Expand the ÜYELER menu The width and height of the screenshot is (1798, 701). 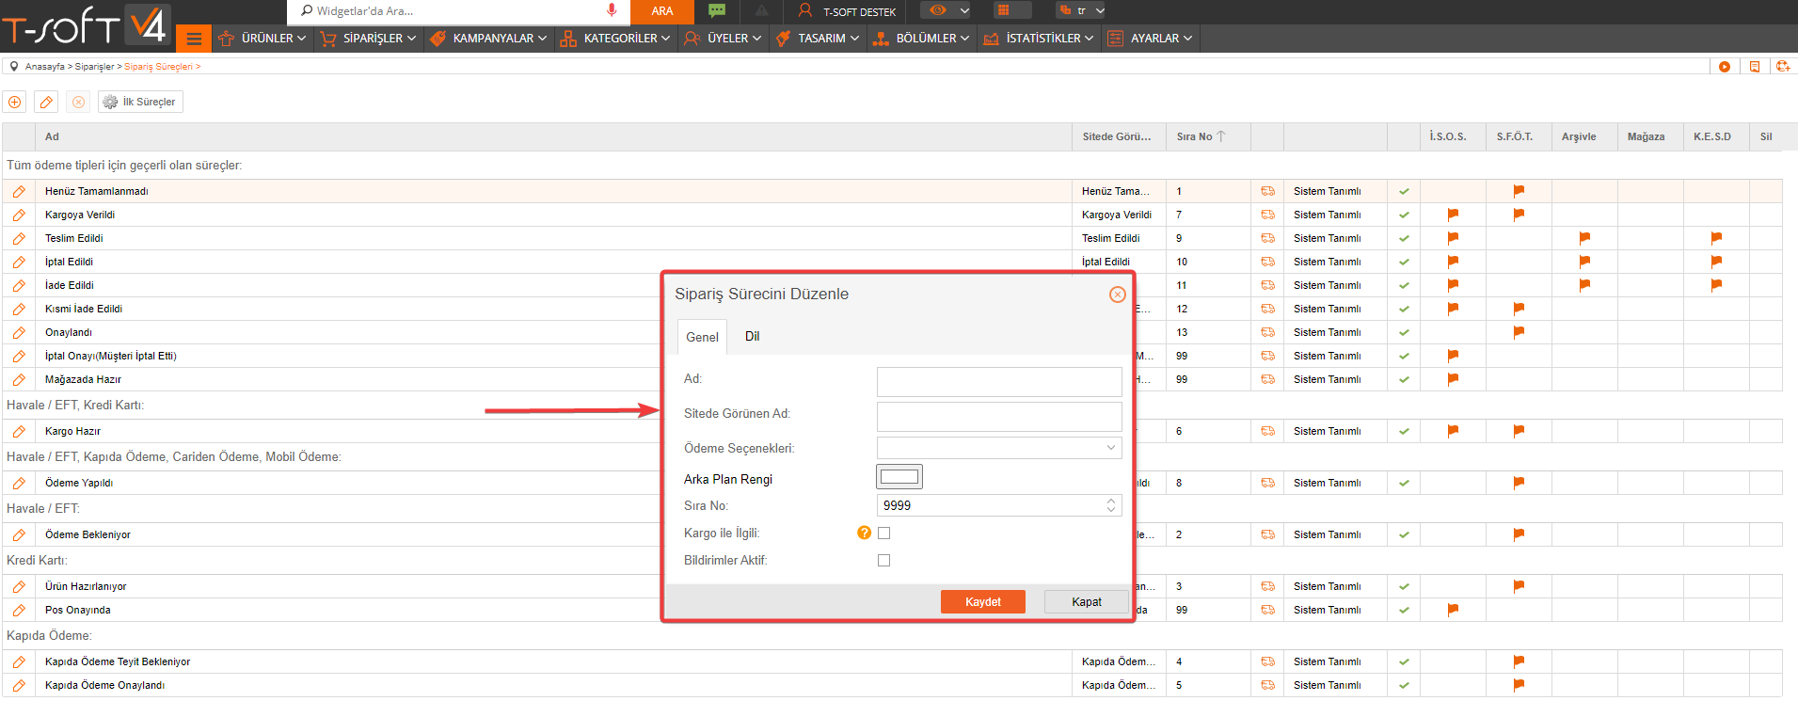coord(723,39)
